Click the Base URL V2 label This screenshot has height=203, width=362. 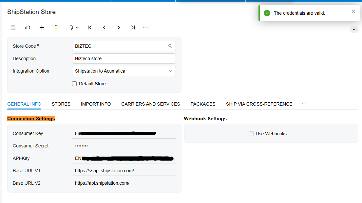tap(27, 183)
